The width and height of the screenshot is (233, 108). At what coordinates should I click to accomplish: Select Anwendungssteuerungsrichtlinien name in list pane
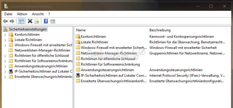[x=108, y=70]
